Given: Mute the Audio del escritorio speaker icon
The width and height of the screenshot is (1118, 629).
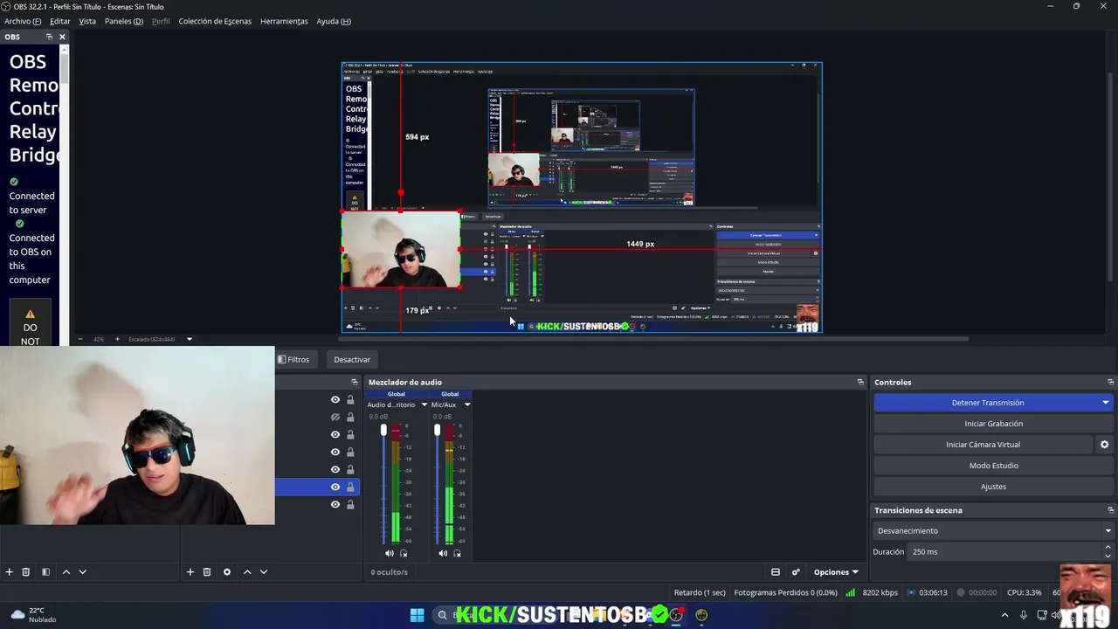Looking at the screenshot, I should (390, 553).
